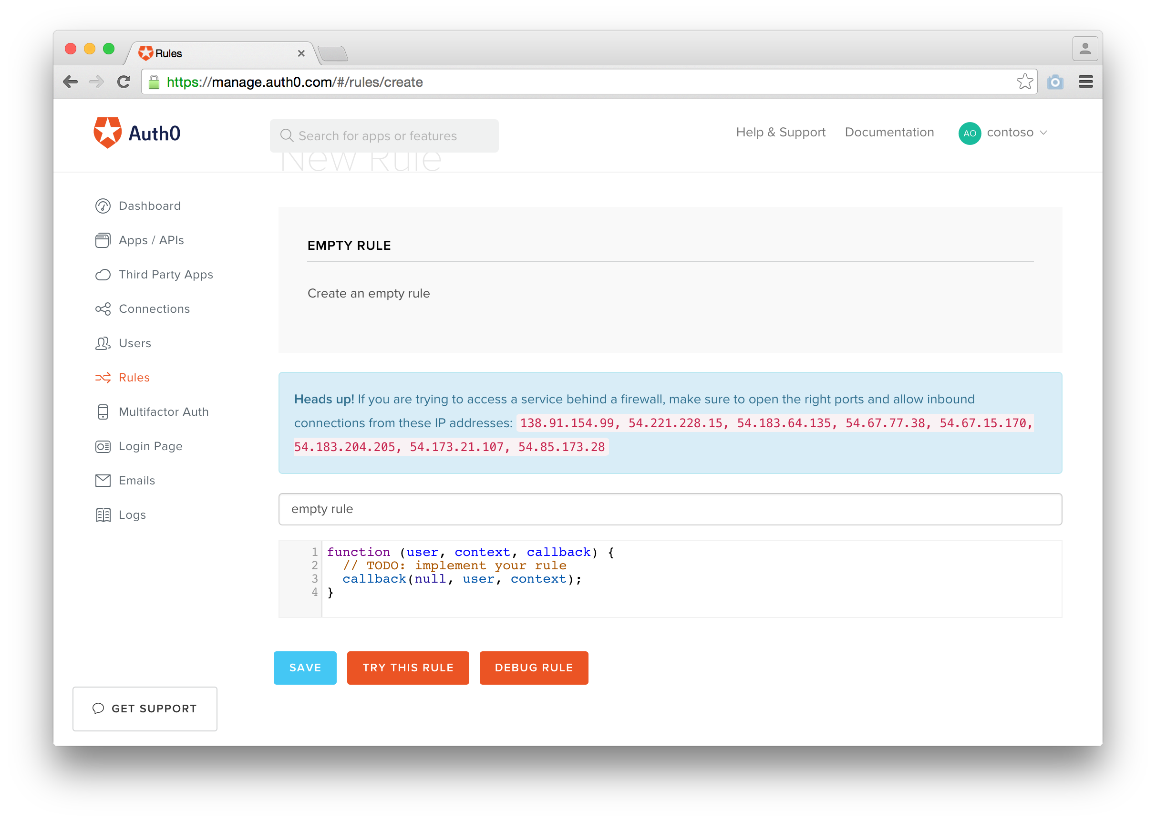Click the Connections share-nodes icon
The height and width of the screenshot is (822, 1156).
tap(103, 309)
